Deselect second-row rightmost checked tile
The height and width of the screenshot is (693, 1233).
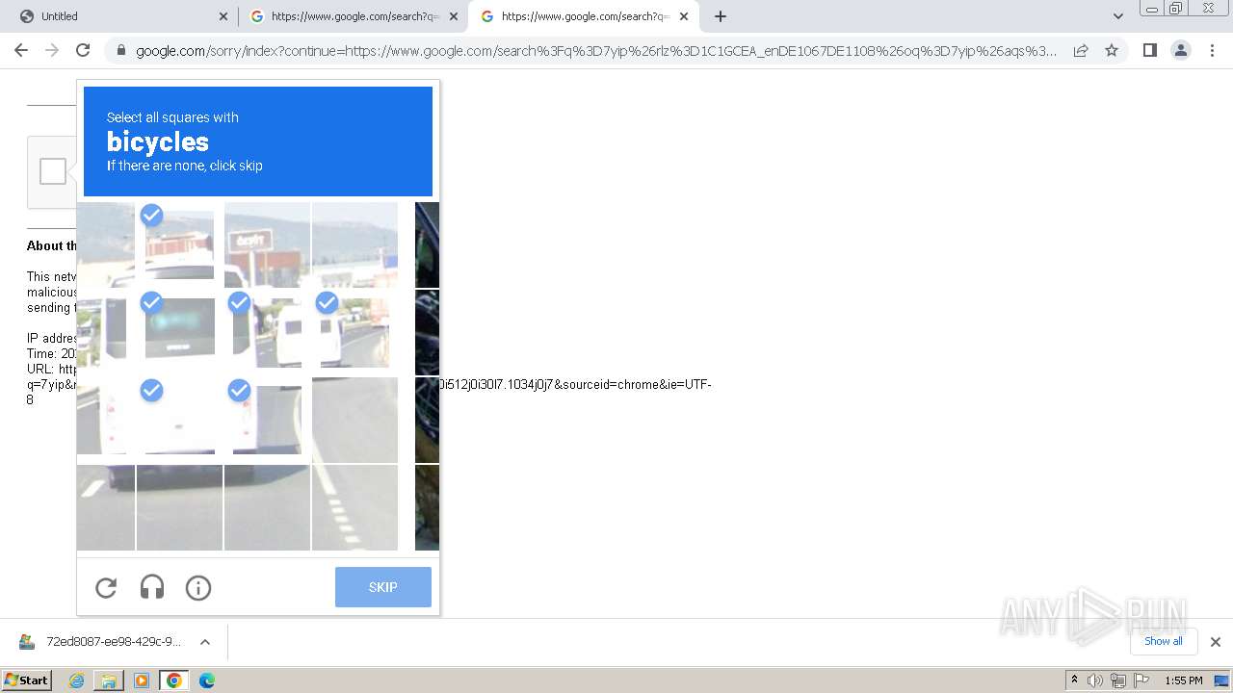click(354, 332)
